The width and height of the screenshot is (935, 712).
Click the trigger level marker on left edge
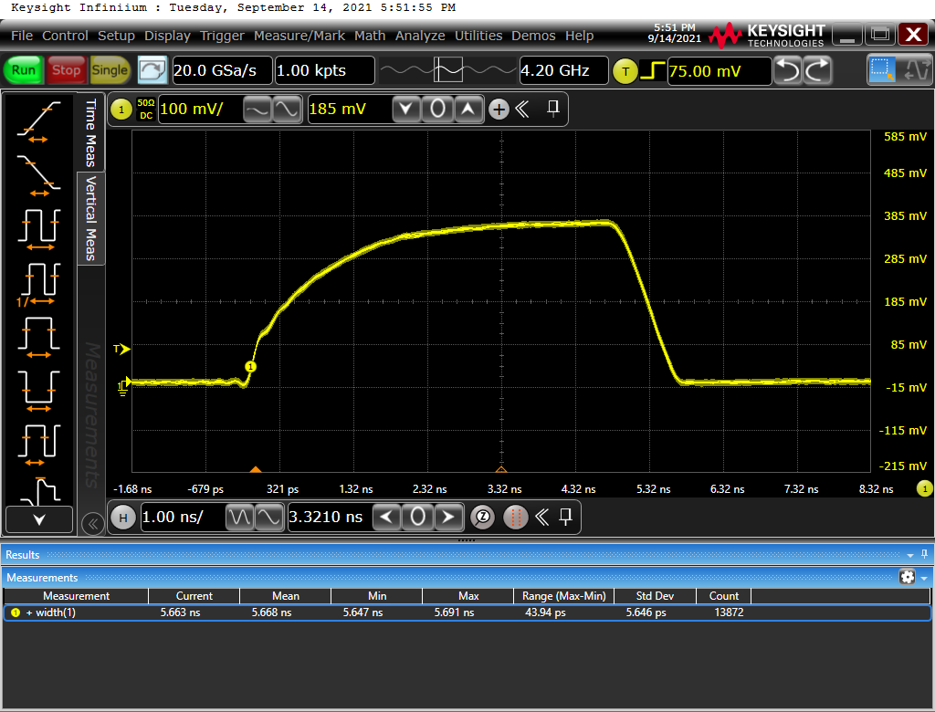[121, 349]
